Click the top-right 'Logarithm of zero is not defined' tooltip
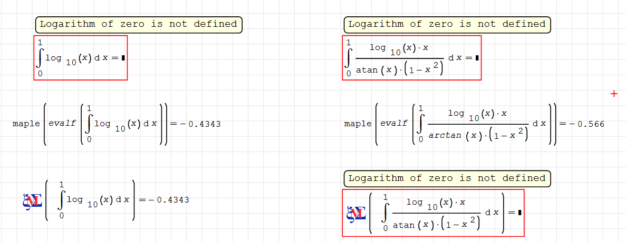This screenshot has width=626, height=242. (447, 24)
